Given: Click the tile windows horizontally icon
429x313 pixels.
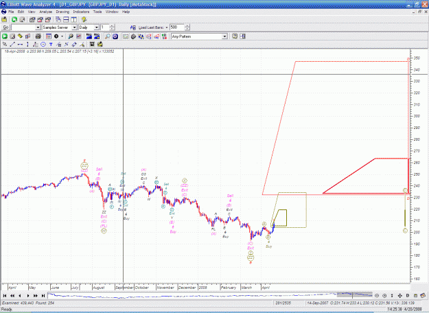Looking at the screenshot, I should point(66,19).
